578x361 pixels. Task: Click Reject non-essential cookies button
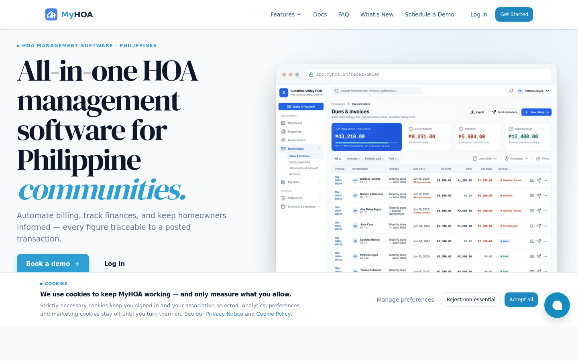pos(471,300)
